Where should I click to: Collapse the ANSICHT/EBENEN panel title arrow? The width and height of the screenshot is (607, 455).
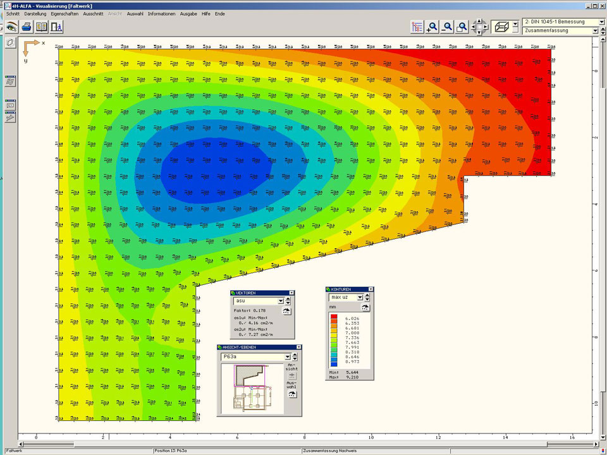298,348
